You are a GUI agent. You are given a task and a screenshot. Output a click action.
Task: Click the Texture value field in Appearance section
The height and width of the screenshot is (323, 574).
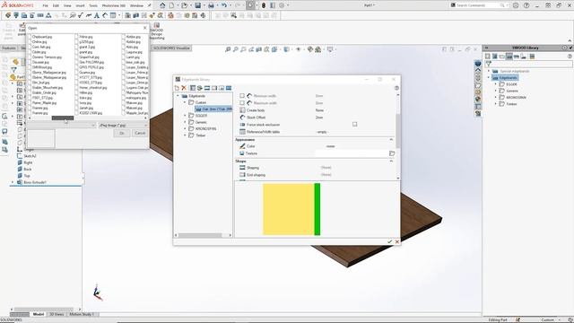(x=351, y=153)
